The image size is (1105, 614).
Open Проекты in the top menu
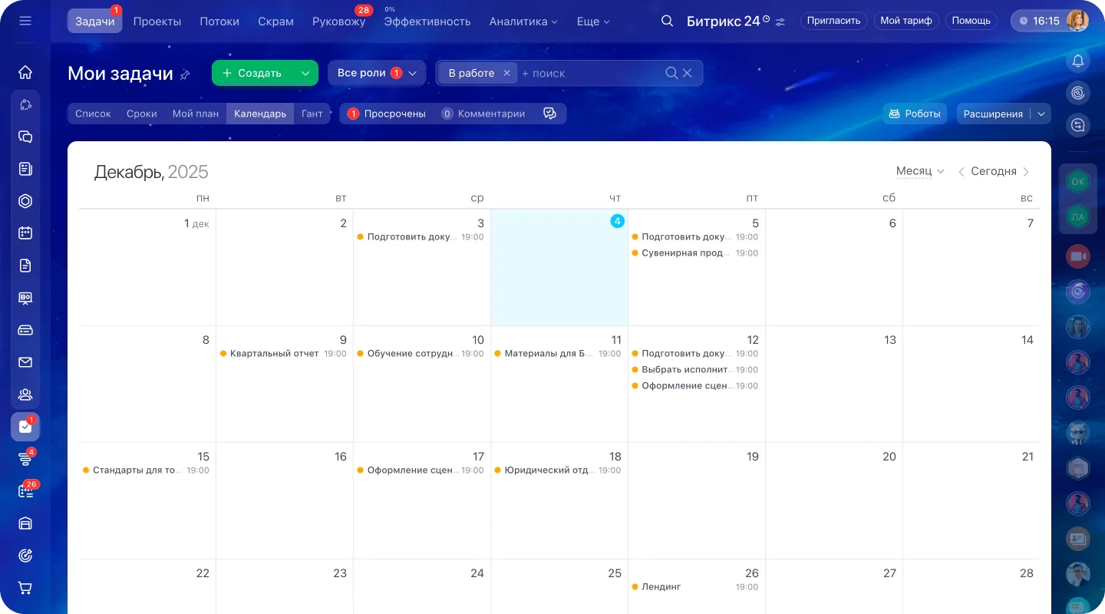coord(157,21)
